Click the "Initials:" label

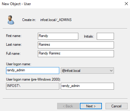(x=89, y=36)
